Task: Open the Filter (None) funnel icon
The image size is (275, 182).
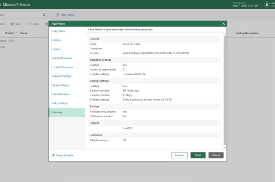Action: [x=58, y=15]
